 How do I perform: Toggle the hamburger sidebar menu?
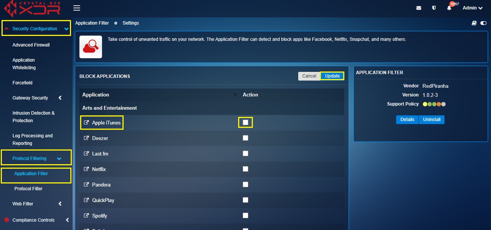coord(77,8)
